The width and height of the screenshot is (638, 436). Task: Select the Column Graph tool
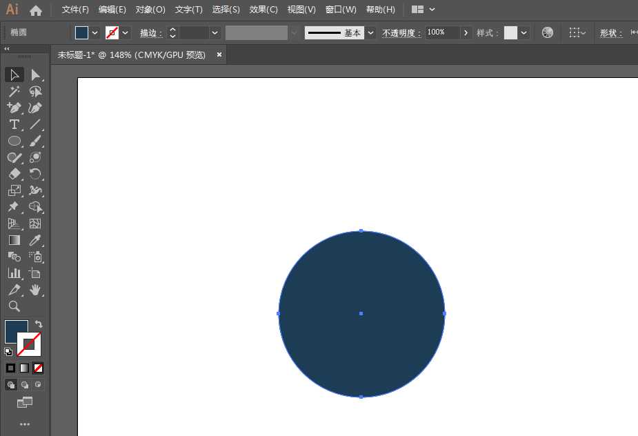(x=14, y=273)
